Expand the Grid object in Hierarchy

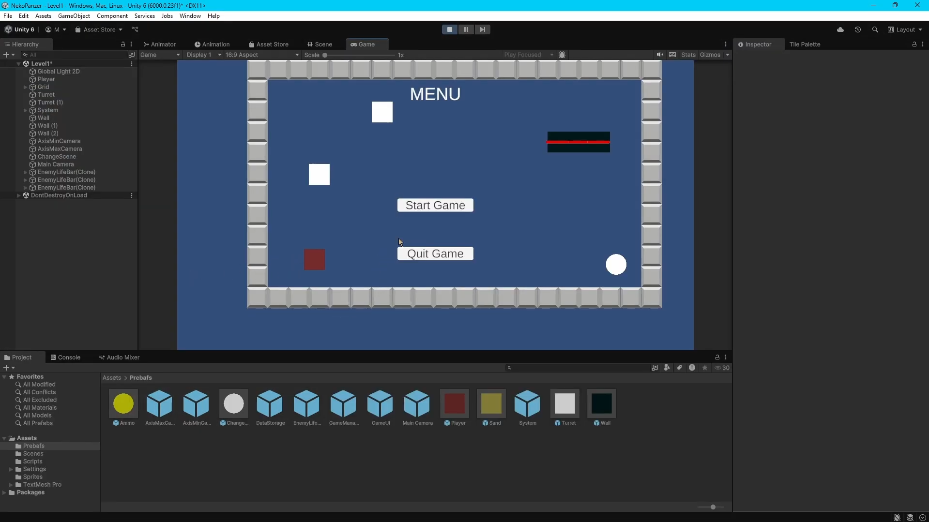[25, 87]
